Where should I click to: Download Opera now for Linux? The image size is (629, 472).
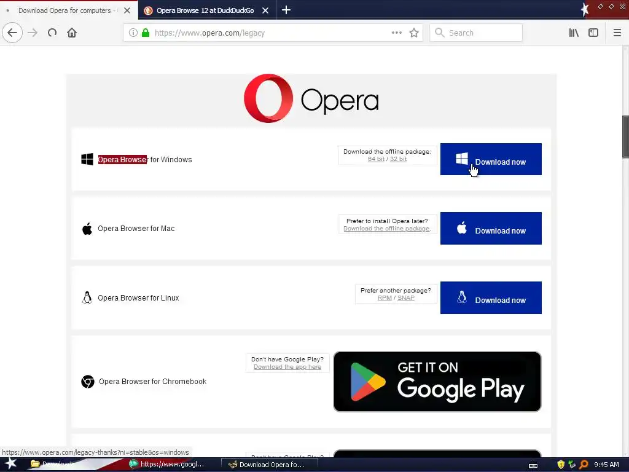tap(491, 298)
